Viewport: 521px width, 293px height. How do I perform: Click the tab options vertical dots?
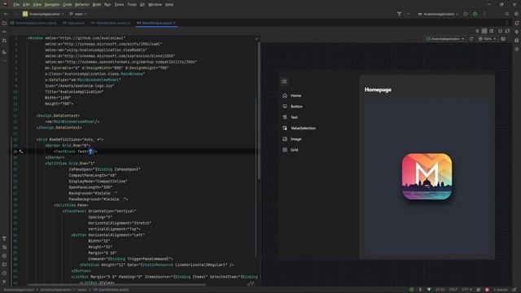tap(506, 24)
